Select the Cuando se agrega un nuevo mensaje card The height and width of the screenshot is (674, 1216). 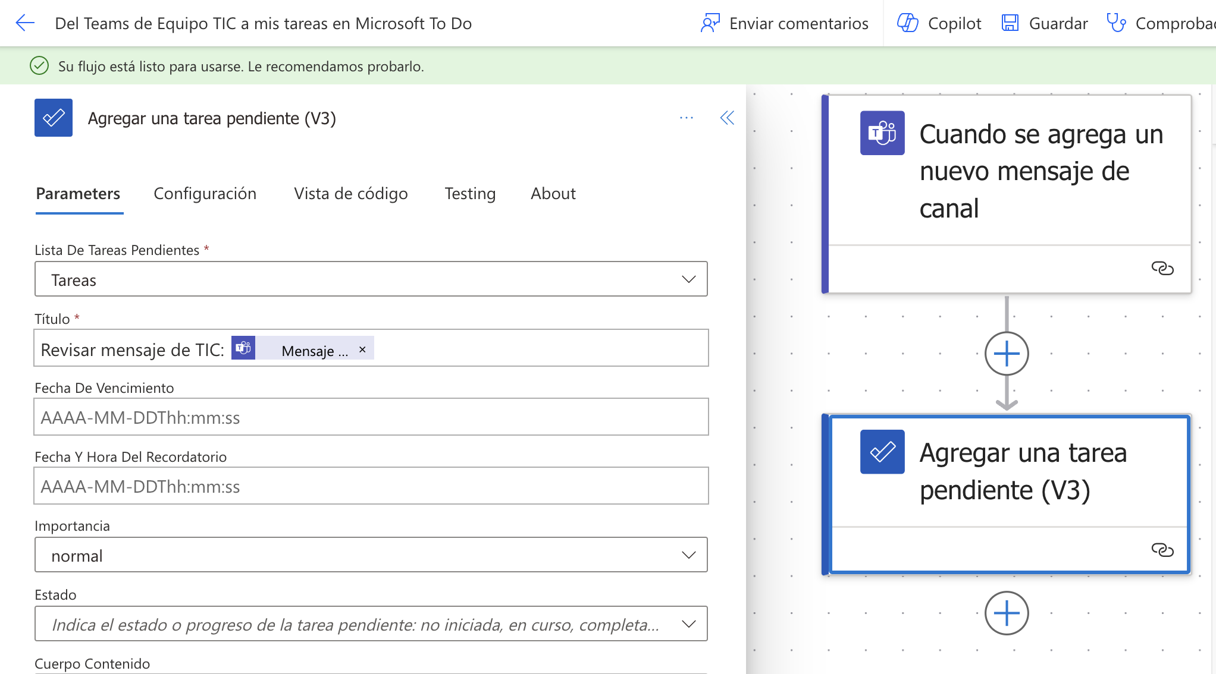click(1007, 194)
